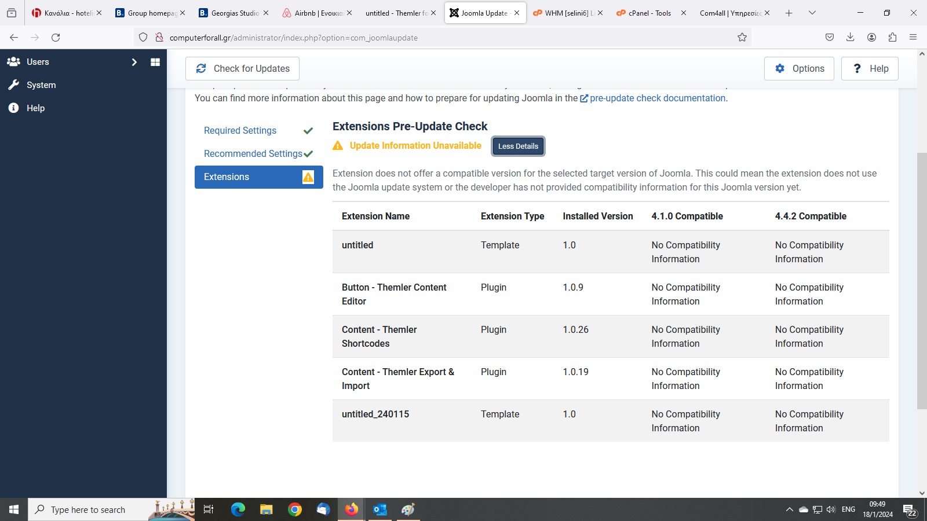This screenshot has width=927, height=521.
Task: Close the Joomla Update tab
Action: pos(517,13)
